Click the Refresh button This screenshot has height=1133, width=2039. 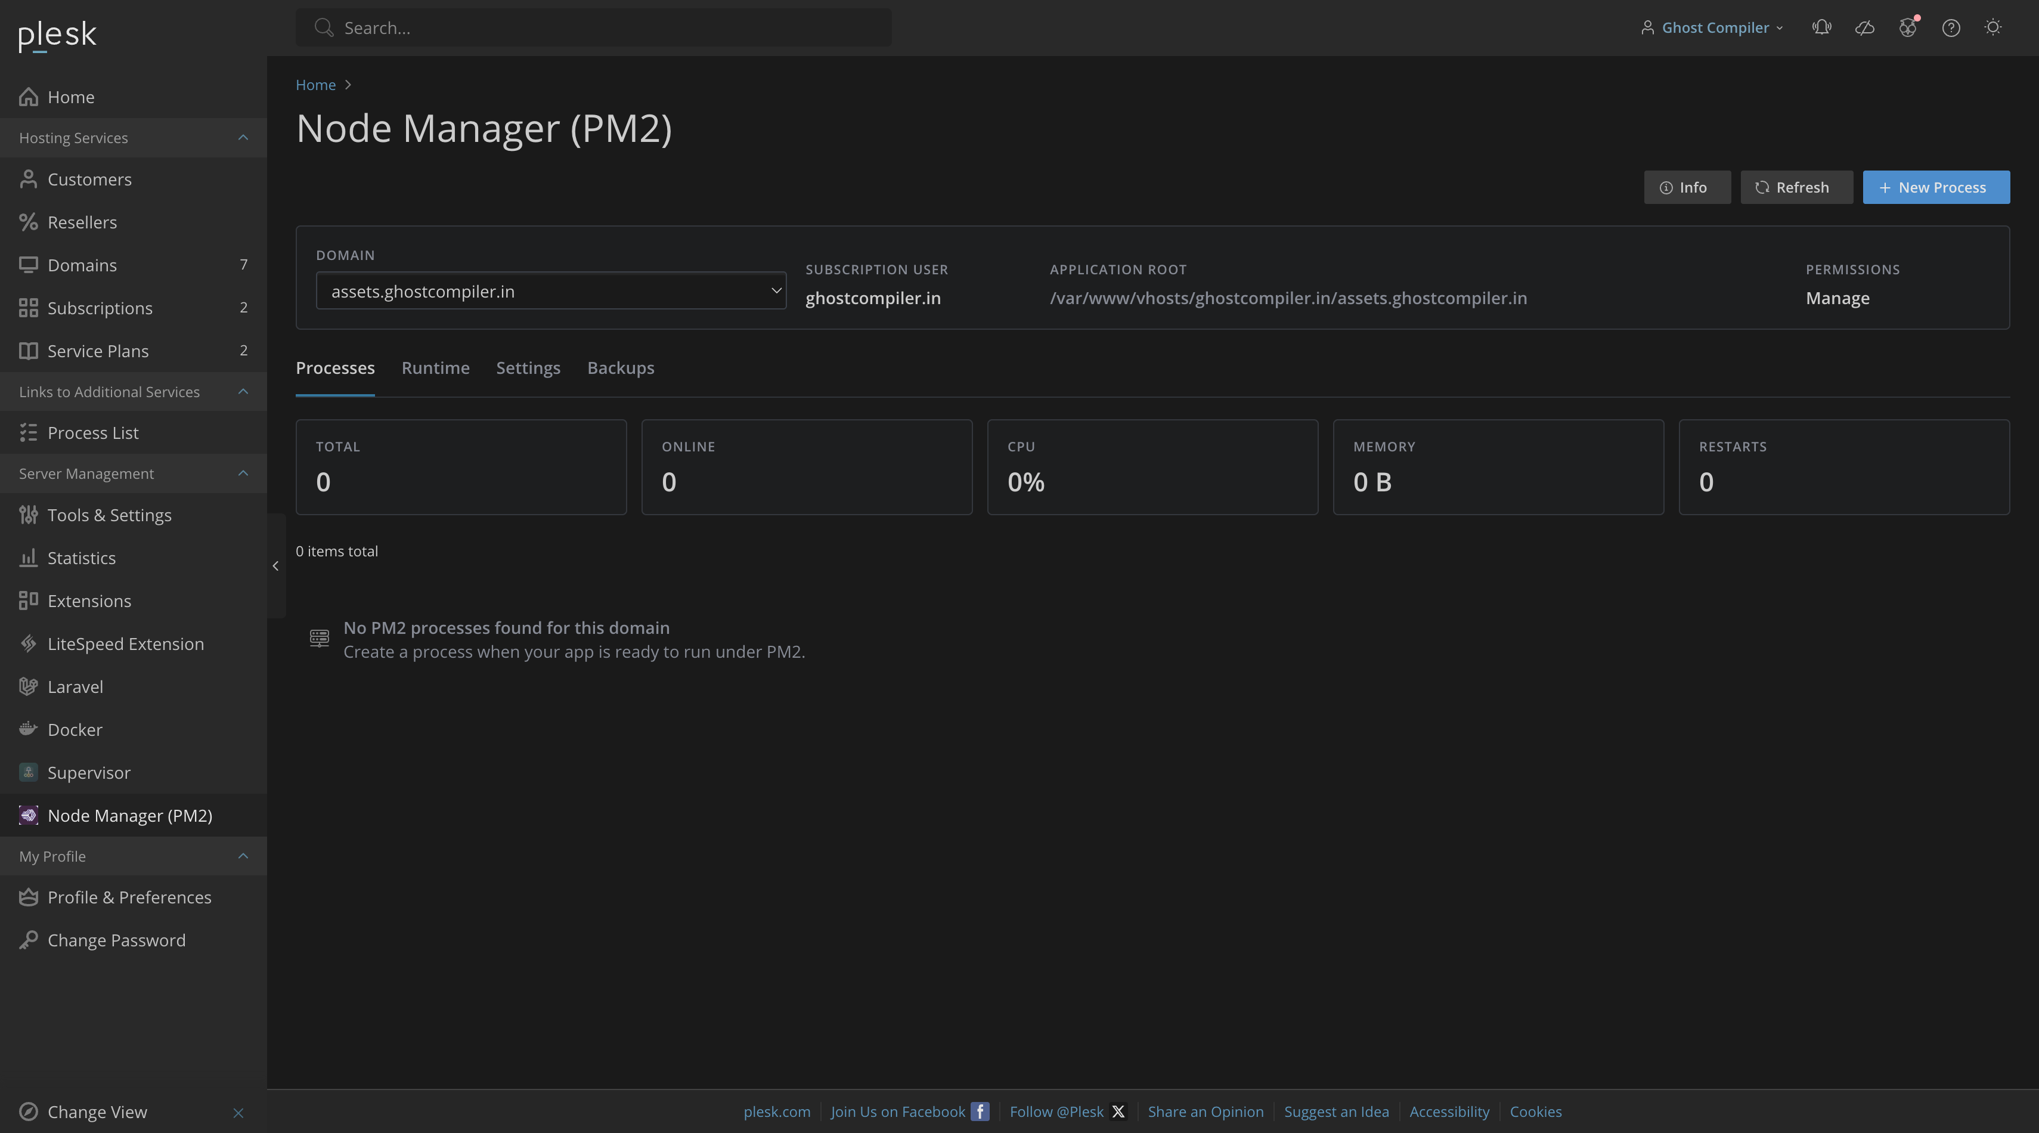[1796, 188]
